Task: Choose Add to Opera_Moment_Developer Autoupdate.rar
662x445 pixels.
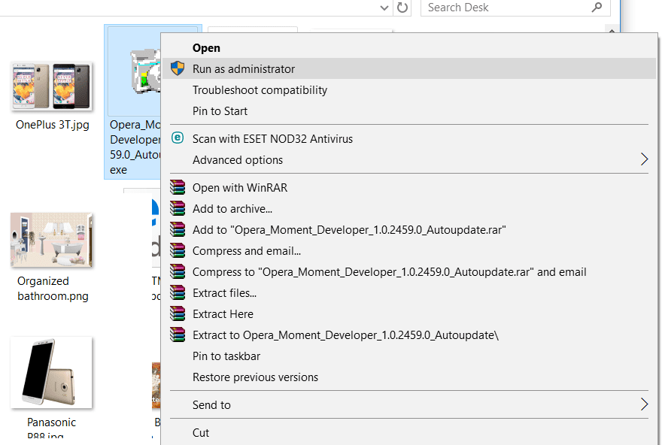Action: tap(408, 230)
